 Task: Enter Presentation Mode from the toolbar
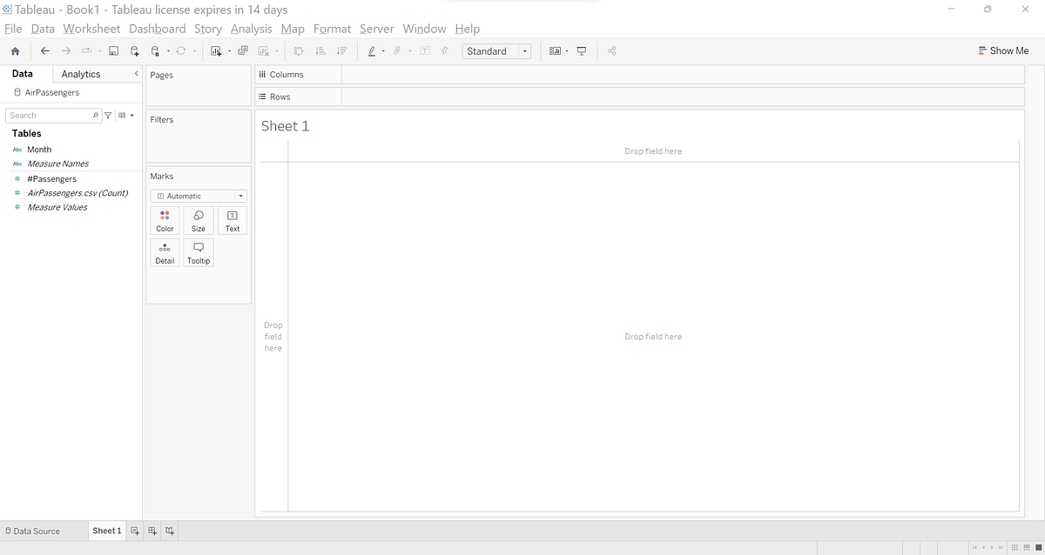[x=581, y=50]
